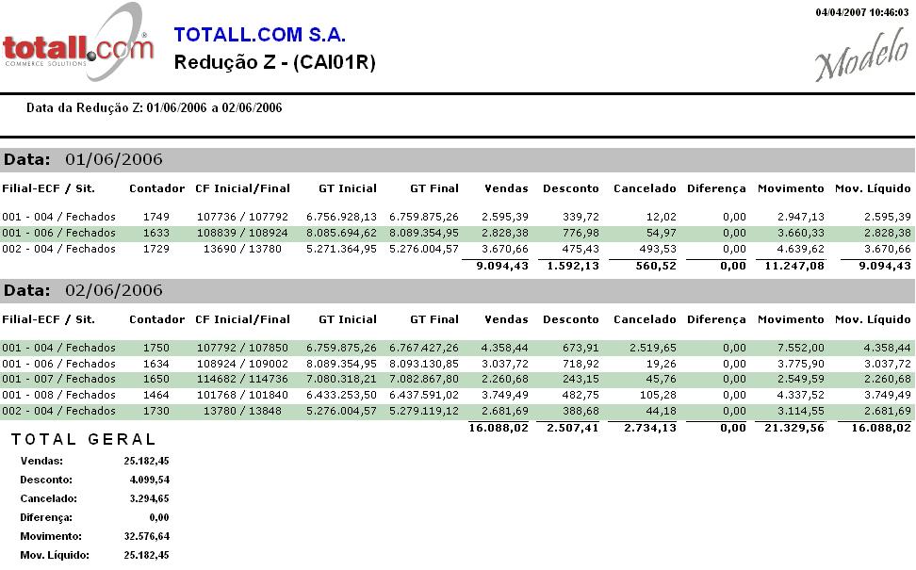Click the Desconto value 339,72
Viewport: 916px width, 570px height.
[x=581, y=217]
